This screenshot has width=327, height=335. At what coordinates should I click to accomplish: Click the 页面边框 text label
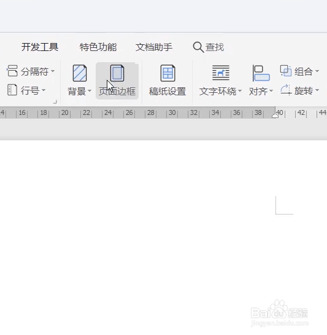tap(117, 91)
